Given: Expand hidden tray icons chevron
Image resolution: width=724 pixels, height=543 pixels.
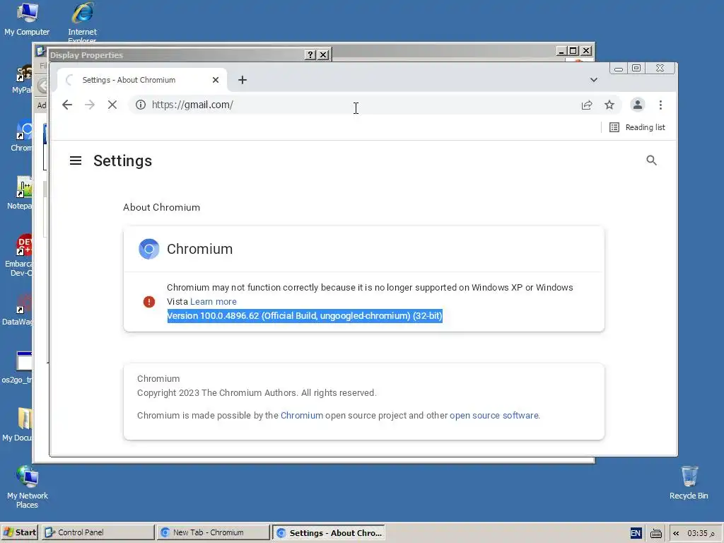Looking at the screenshot, I should (x=676, y=533).
